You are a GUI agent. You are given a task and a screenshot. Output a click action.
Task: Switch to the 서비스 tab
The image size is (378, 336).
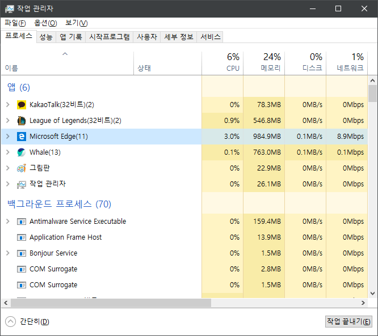click(x=210, y=37)
